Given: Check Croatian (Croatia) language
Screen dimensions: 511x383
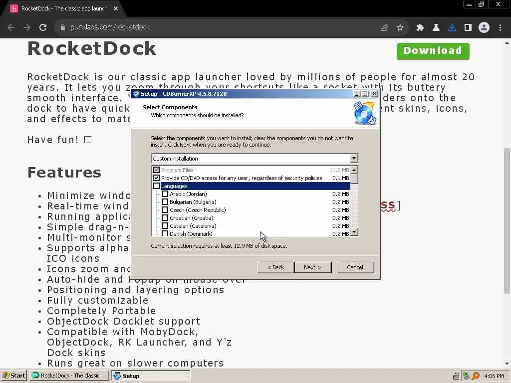Looking at the screenshot, I should pyautogui.click(x=165, y=218).
